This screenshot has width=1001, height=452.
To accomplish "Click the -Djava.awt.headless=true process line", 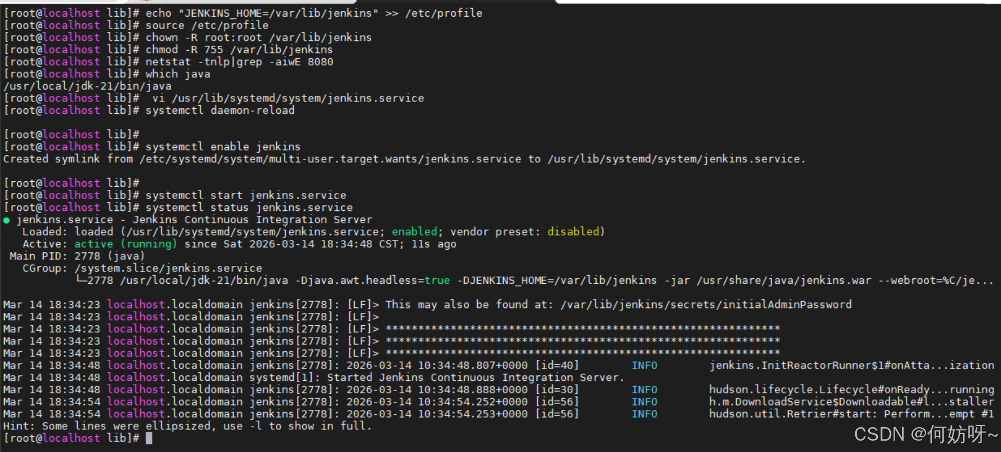I will tap(535, 280).
